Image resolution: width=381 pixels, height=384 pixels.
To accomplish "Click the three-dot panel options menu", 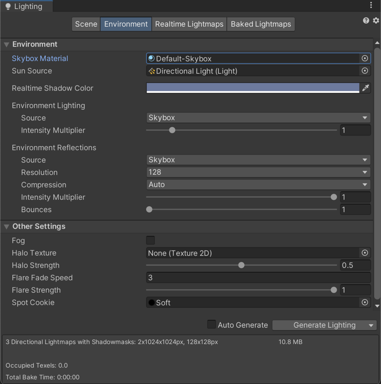I will pyautogui.click(x=371, y=5).
